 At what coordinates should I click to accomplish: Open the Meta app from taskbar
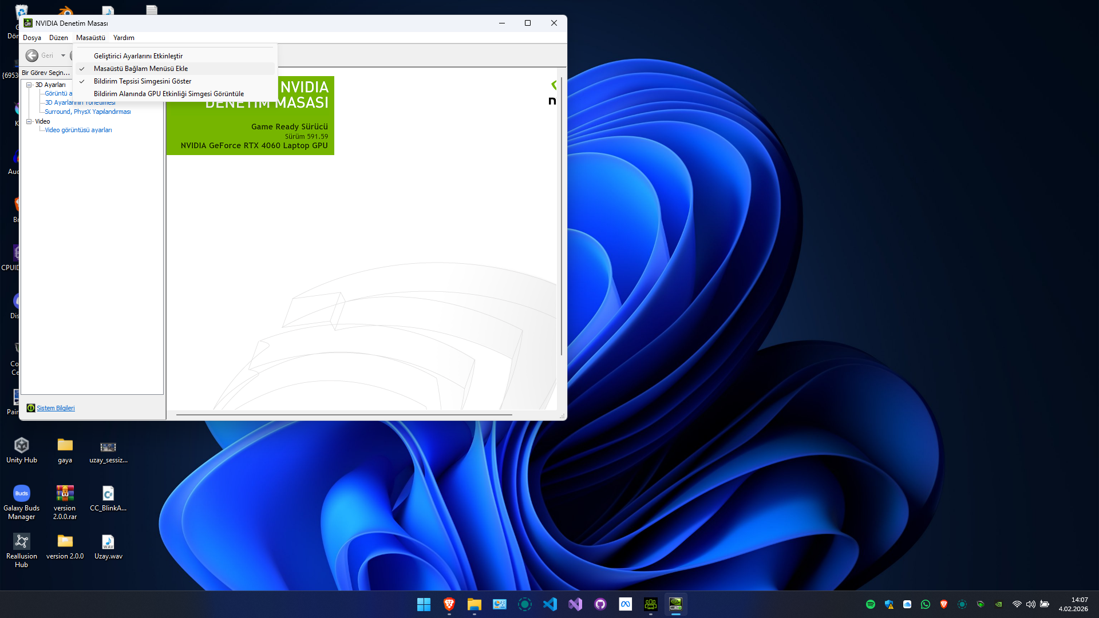coord(626,604)
